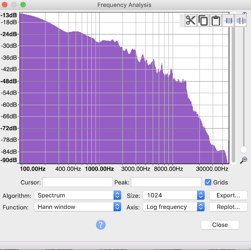Click inside the Peak readout field
Image resolution: width=251 pixels, height=250 pixels.
point(166,182)
